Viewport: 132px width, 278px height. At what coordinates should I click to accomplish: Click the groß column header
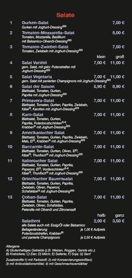pos(120,57)
